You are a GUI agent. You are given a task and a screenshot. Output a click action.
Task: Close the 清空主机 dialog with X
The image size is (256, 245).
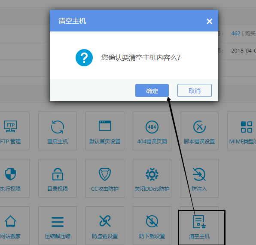[209, 21]
